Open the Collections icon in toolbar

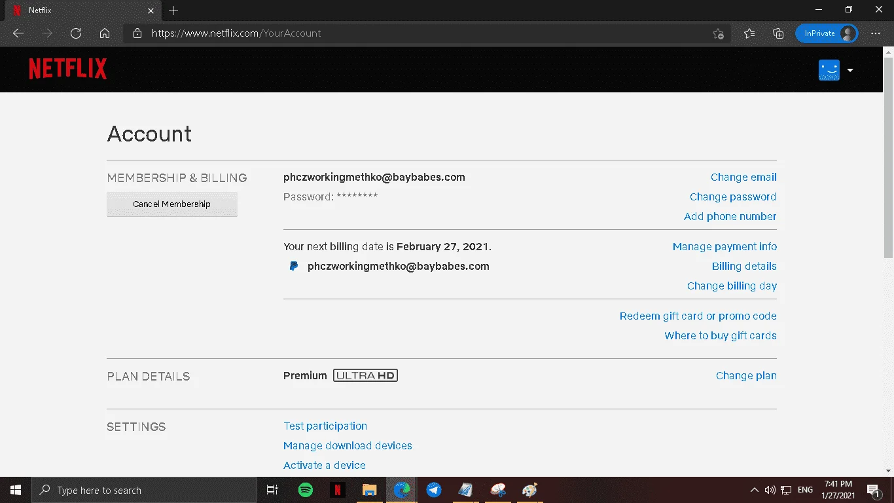click(778, 33)
